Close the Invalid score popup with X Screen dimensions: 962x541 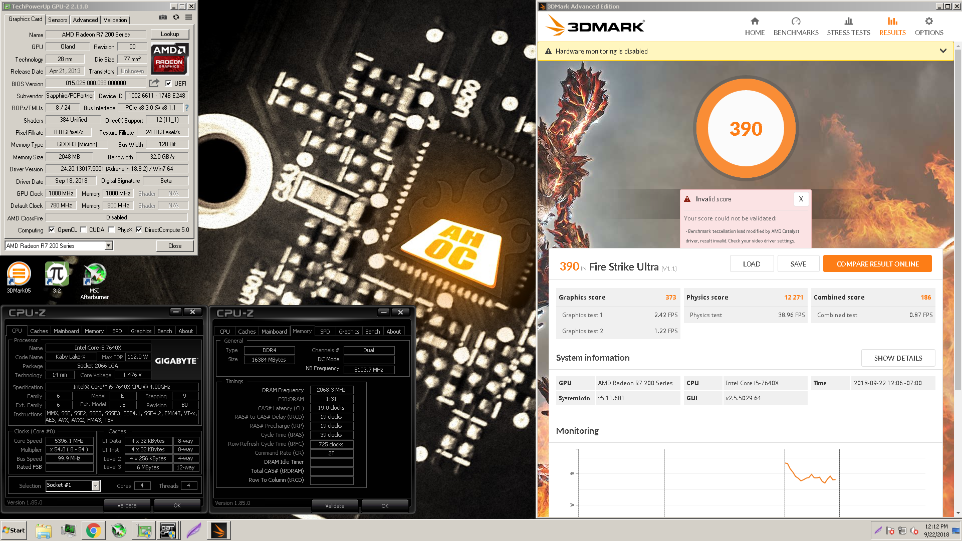[x=801, y=199]
